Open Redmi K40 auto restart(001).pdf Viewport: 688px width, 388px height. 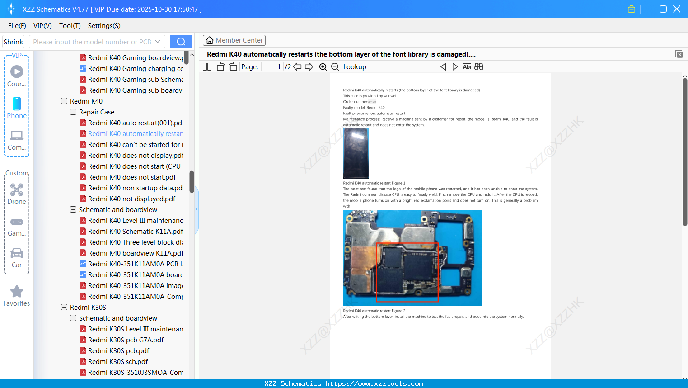132,123
